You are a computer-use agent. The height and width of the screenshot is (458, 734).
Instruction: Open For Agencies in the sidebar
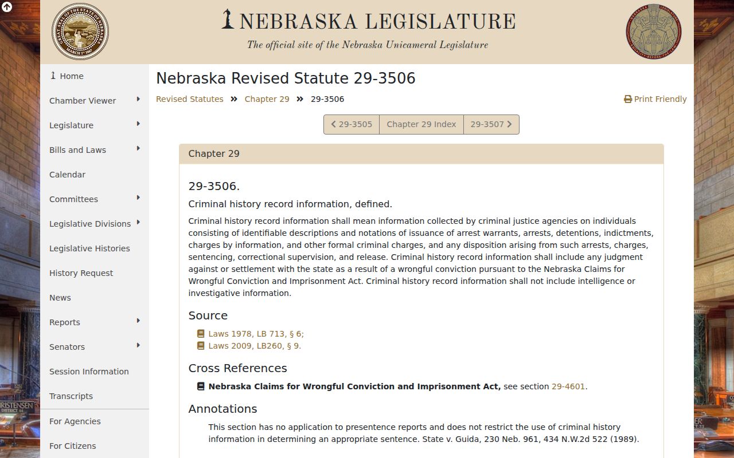click(95, 421)
